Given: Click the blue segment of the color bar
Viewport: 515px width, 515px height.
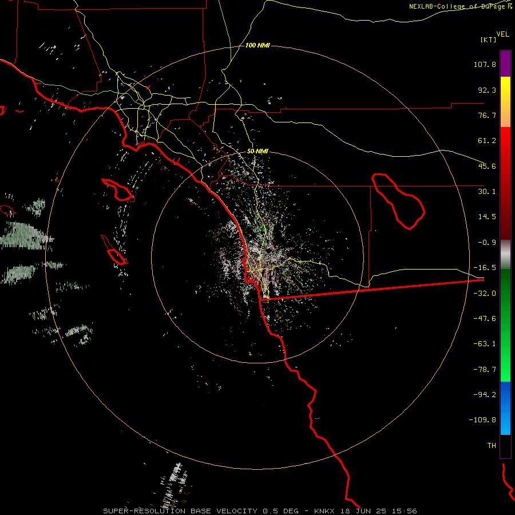Looking at the screenshot, I should coord(505,408).
